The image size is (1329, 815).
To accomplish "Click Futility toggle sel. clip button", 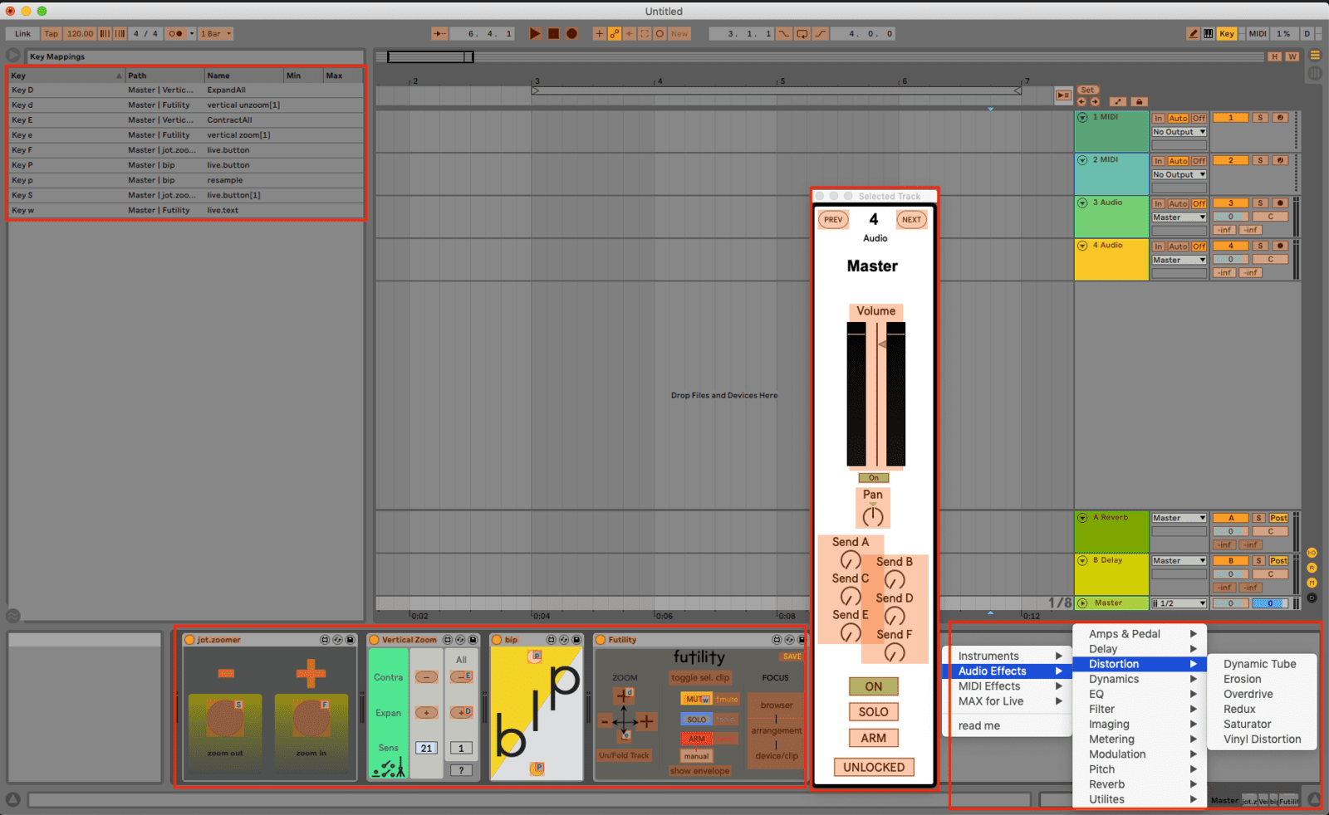I will click(x=700, y=677).
